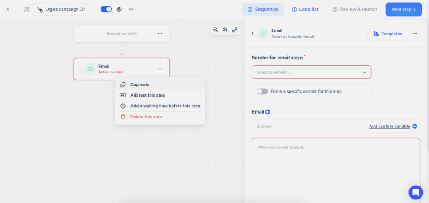This screenshot has height=203, width=429.
Task: Click the video icon next to custom variable
Action: pyautogui.click(x=415, y=127)
